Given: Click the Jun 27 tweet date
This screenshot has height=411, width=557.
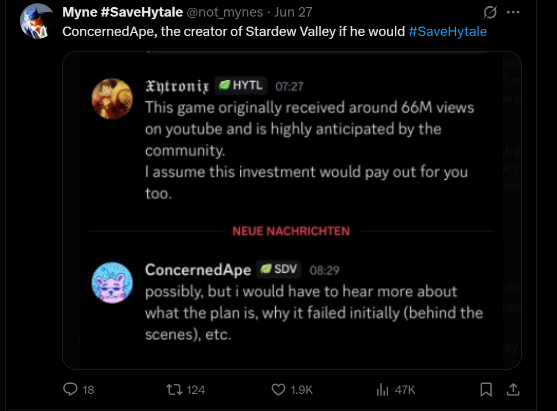Looking at the screenshot, I should click(293, 12).
